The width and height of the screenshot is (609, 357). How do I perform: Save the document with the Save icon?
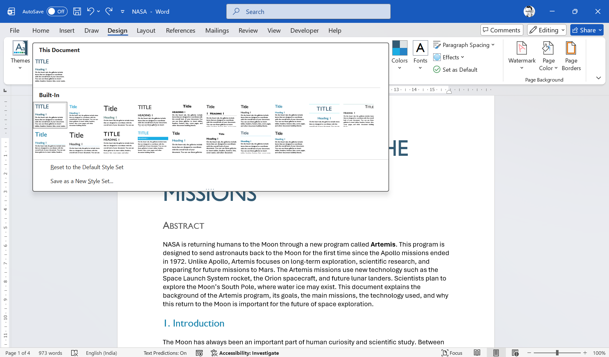tap(77, 12)
